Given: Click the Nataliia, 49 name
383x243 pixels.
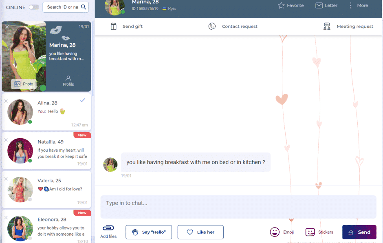Looking at the screenshot, I should (51, 142).
